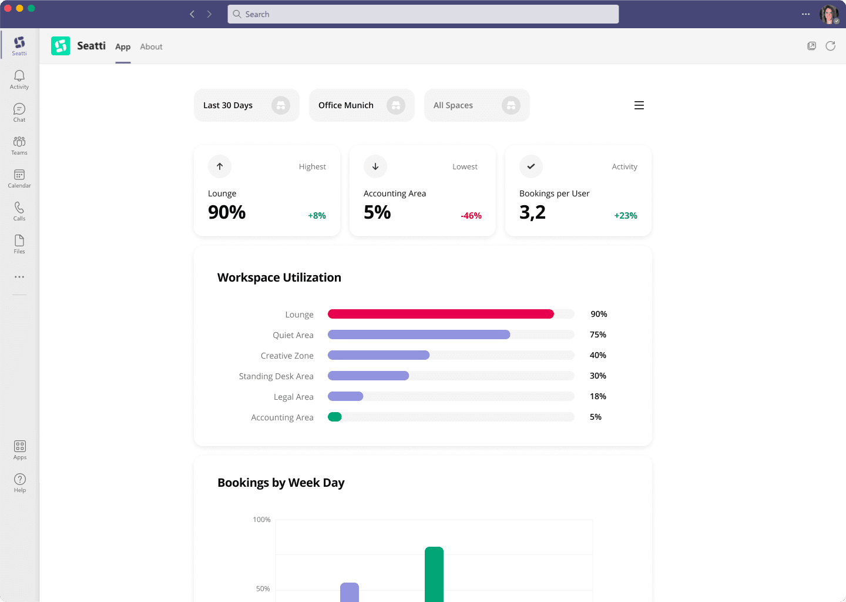846x602 pixels.
Task: Click checkmark icon in Activity card
Action: 531,166
